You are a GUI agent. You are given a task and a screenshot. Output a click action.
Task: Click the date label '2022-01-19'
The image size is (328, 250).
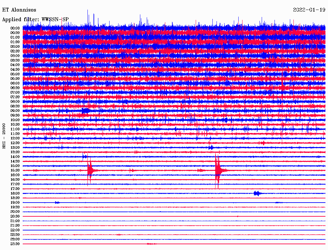pyautogui.click(x=309, y=10)
